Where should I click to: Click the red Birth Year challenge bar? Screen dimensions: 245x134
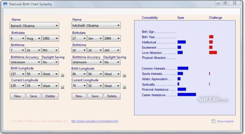click(211, 37)
